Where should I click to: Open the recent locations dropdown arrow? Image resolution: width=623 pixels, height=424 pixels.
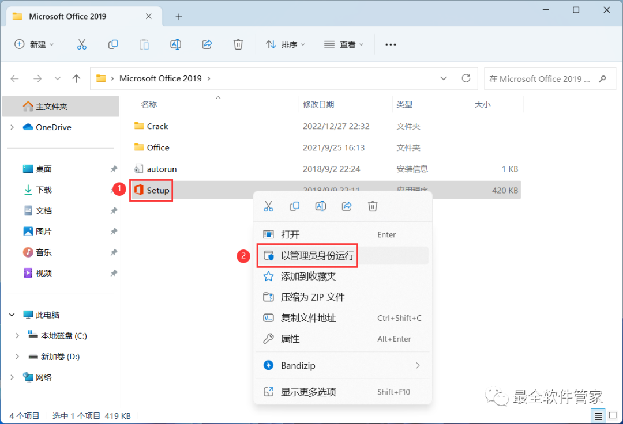pos(58,78)
